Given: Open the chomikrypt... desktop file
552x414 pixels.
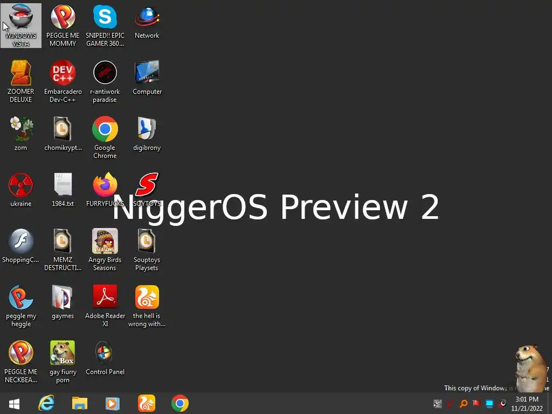Looking at the screenshot, I should point(63,134).
